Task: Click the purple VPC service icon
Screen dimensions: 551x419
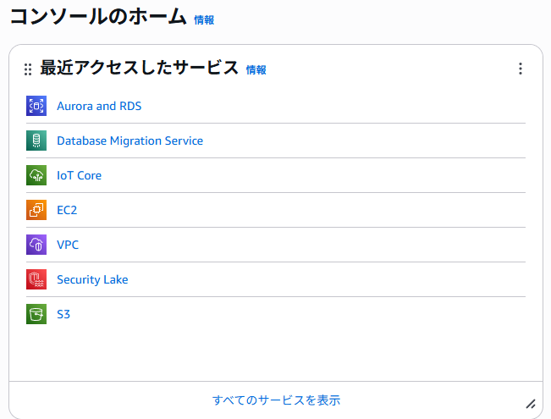Action: pos(36,245)
